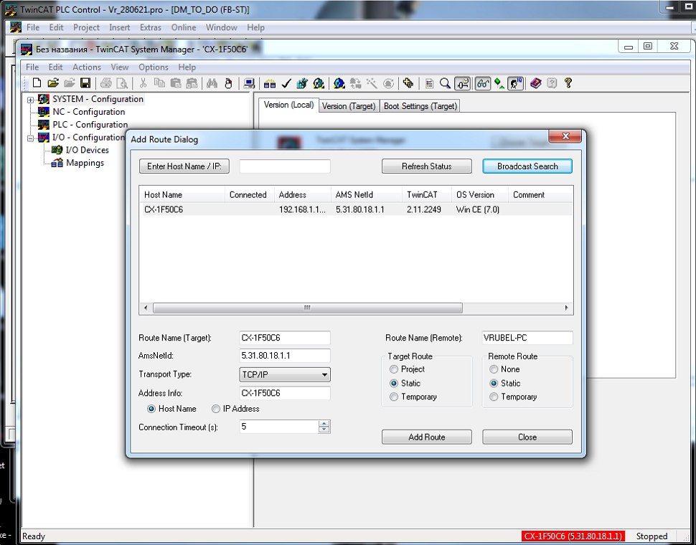Click the yellow question mark Help icon
Image resolution: width=696 pixels, height=545 pixels.
click(x=568, y=83)
